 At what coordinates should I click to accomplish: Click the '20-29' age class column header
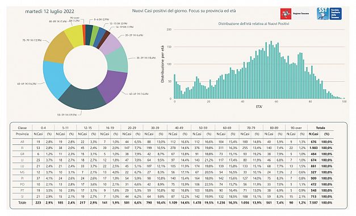pyautogui.click(x=132, y=128)
